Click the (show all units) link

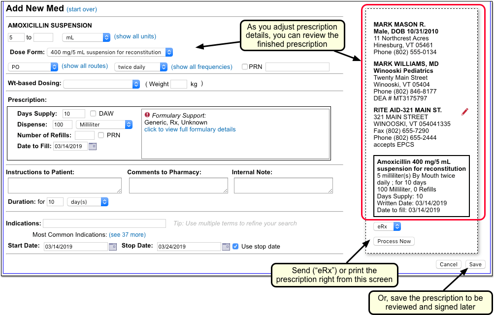click(135, 36)
